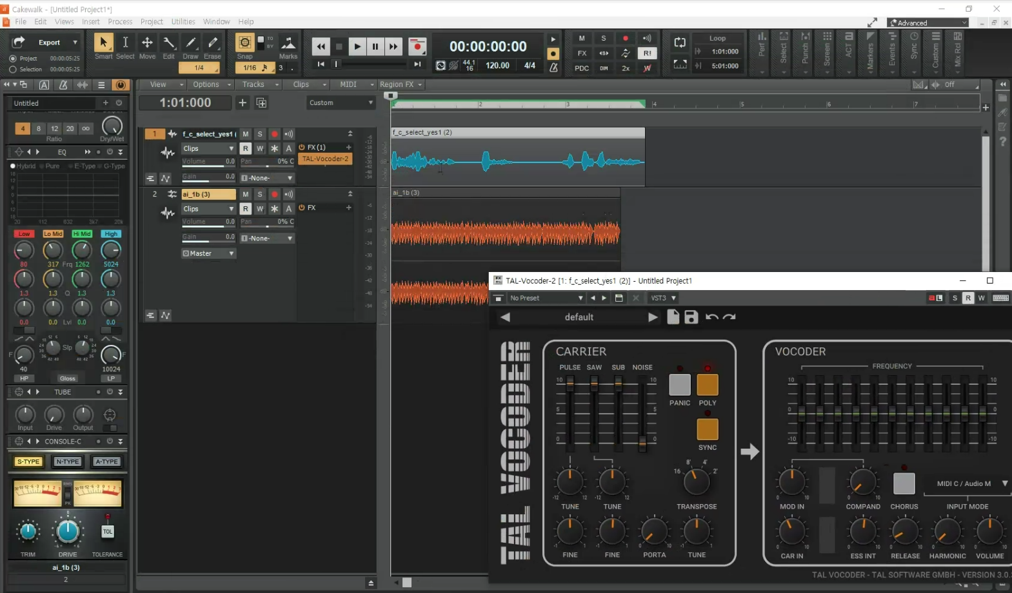Image resolution: width=1012 pixels, height=593 pixels.
Task: Toggle the metronome icon
Action: click(553, 67)
